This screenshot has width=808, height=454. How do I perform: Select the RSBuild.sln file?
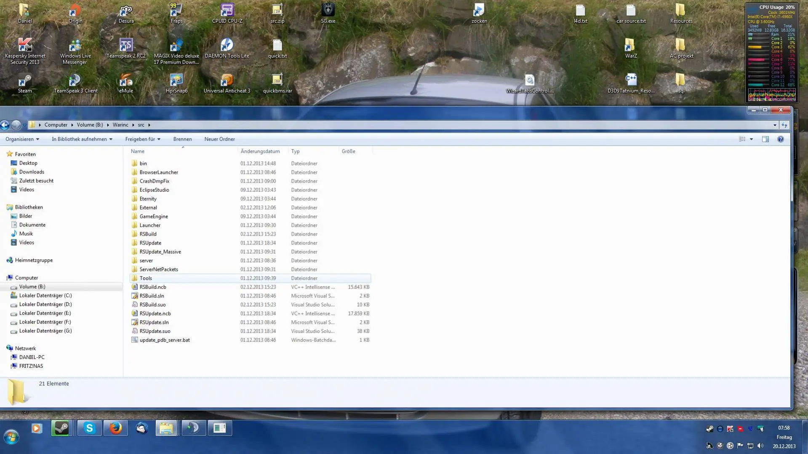click(x=152, y=296)
